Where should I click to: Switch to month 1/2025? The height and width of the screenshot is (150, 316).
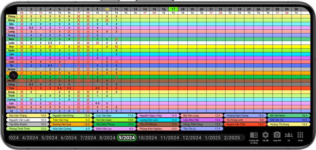pos(213,138)
